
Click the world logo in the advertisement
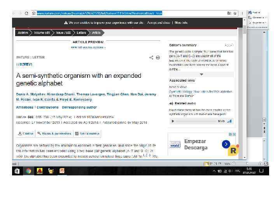coord(175,144)
